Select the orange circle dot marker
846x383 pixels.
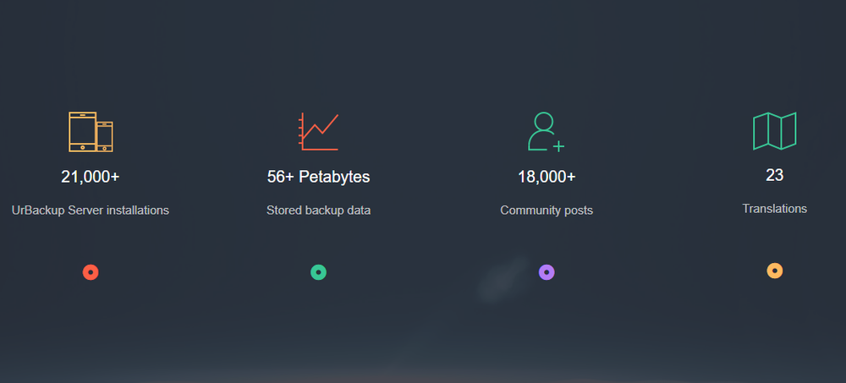point(775,271)
